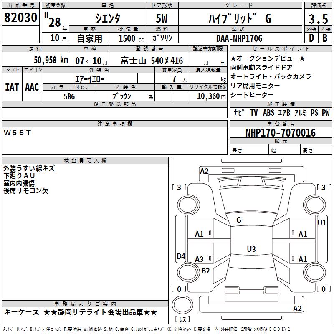This screenshot has height=334, width=334.
Task: Click the G mark on the windshield
Action: (x=239, y=220)
